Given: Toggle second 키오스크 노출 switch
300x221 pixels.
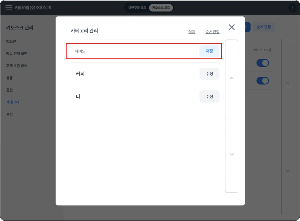Looking at the screenshot, I should tap(262, 81).
